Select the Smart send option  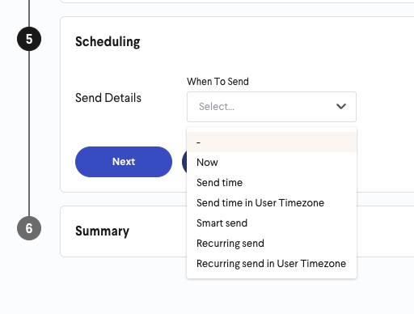(x=272, y=223)
